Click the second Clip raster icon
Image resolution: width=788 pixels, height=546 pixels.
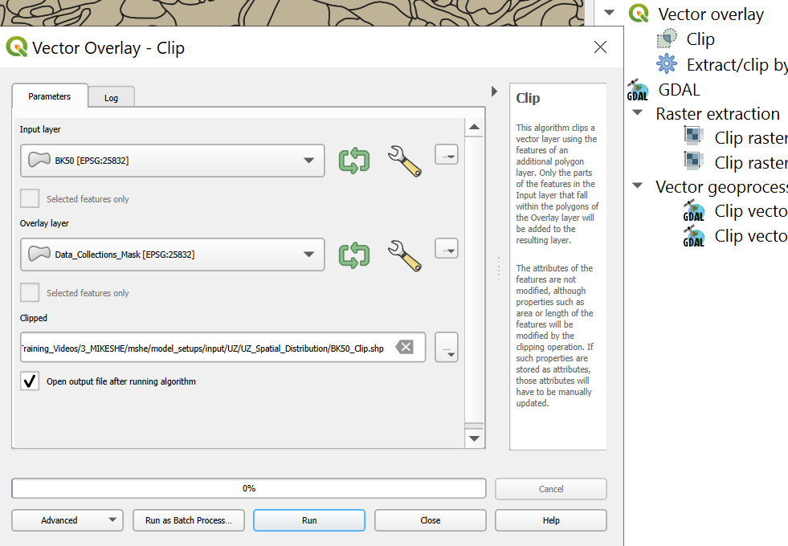point(693,161)
